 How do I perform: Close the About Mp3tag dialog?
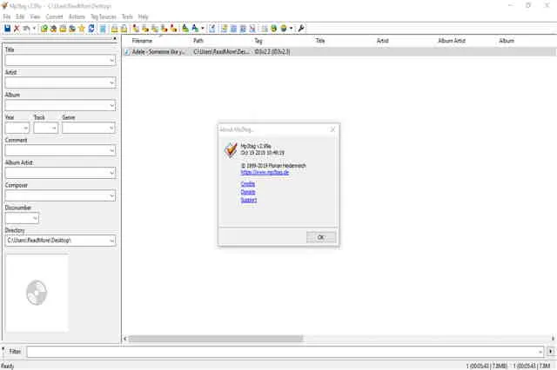pos(332,129)
